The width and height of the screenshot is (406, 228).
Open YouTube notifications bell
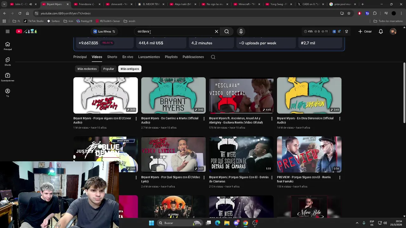(x=381, y=31)
